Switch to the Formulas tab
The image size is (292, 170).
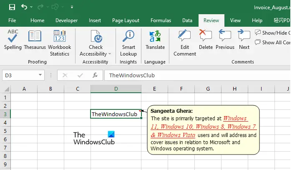coord(161,20)
